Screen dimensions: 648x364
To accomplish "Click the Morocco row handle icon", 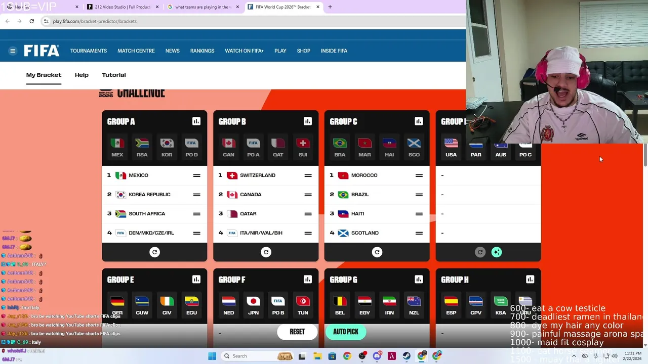I will 419,175.
